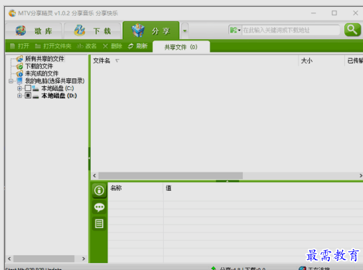Sort by the 大小 column header
The image size is (363, 270).
[322, 61]
